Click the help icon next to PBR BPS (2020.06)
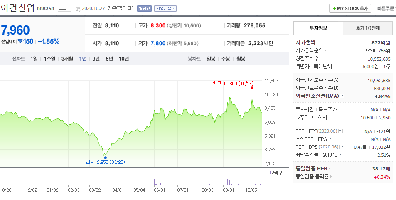 342,147
